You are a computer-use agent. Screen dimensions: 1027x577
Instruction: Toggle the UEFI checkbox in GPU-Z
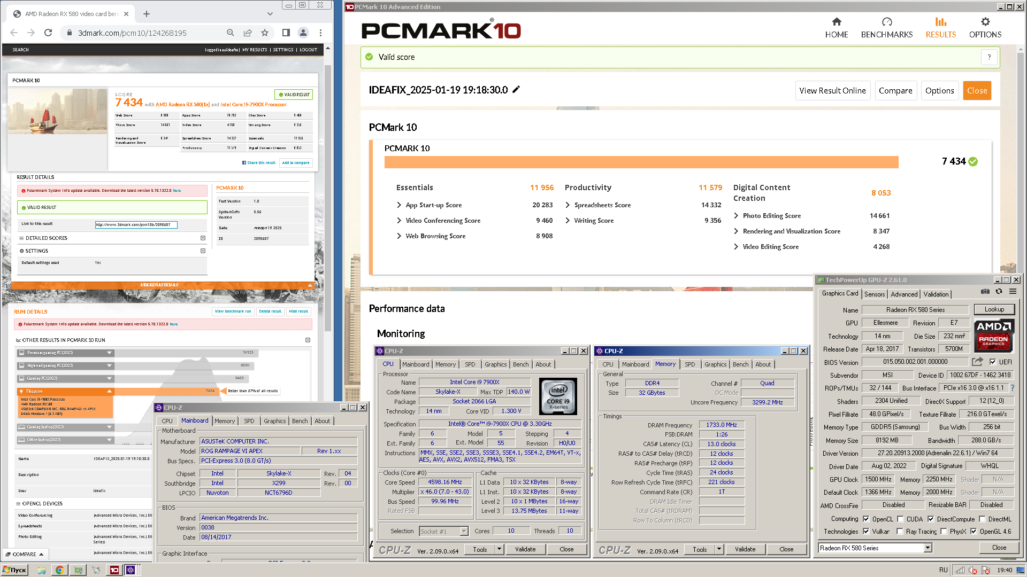point(993,362)
